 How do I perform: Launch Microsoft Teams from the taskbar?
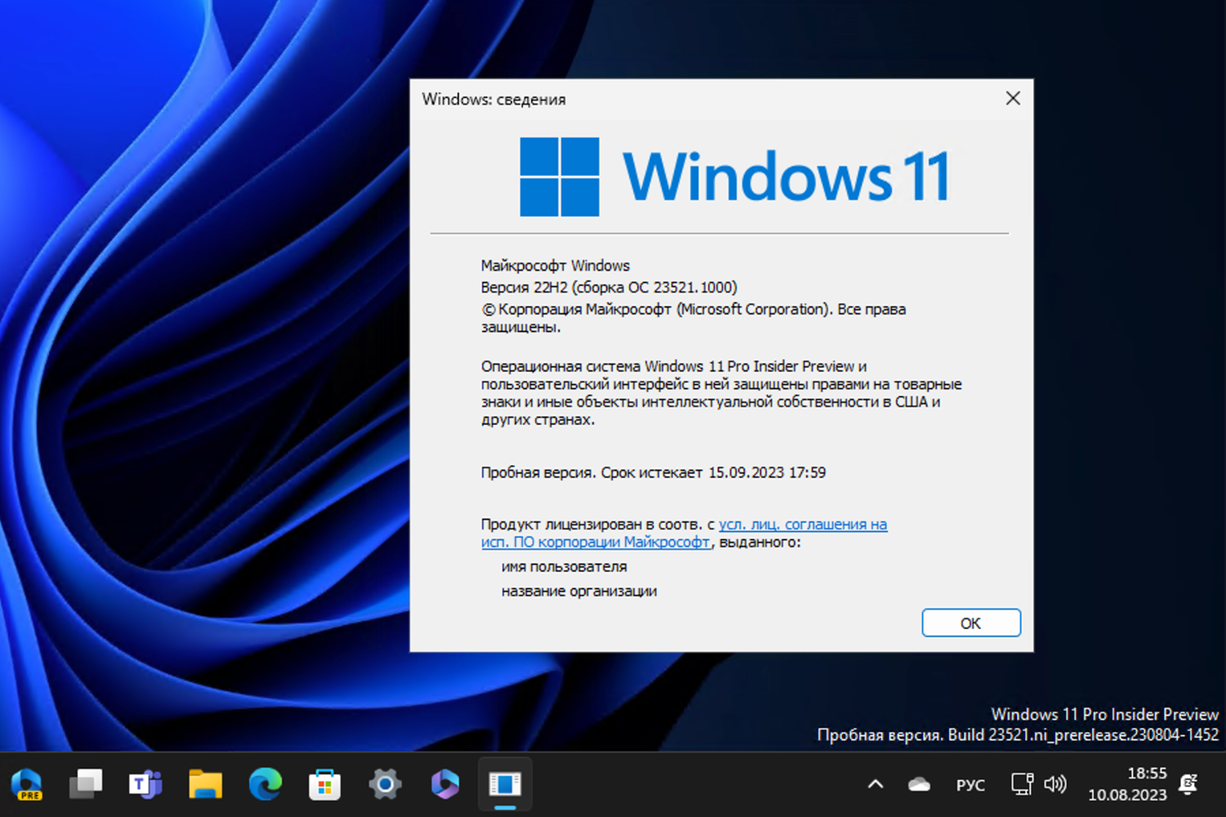(x=145, y=784)
